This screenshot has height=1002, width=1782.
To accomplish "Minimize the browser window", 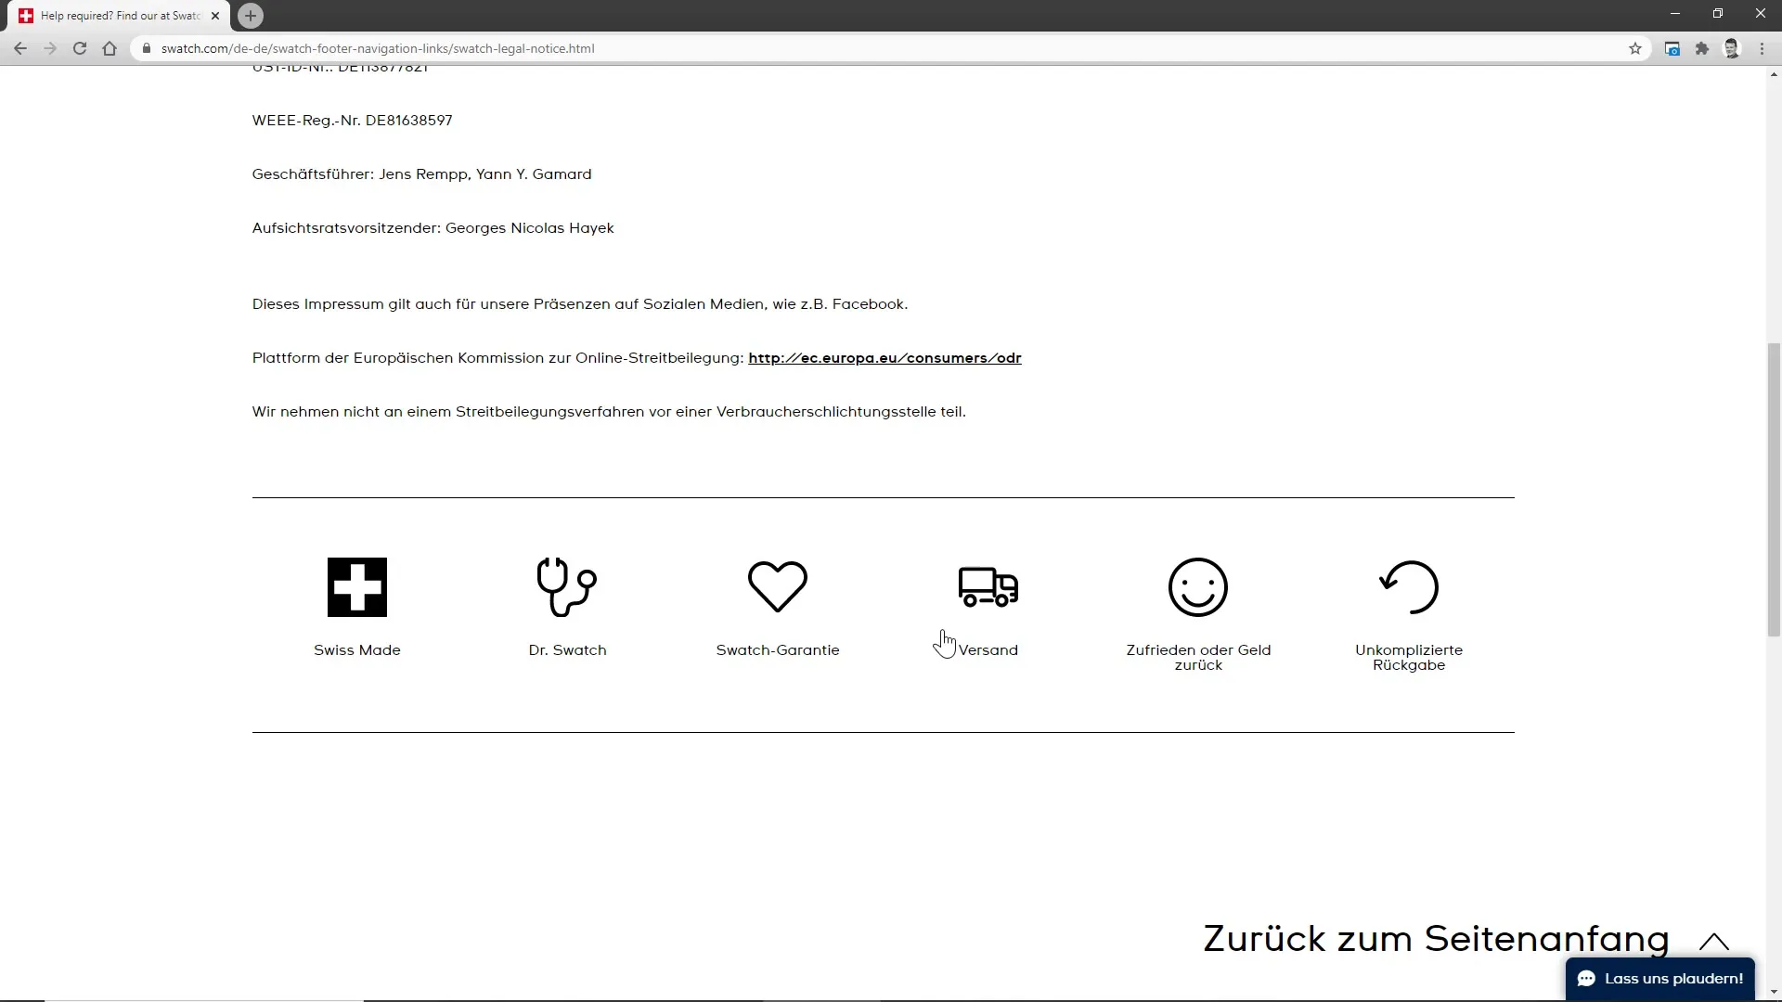I will pos(1675,14).
